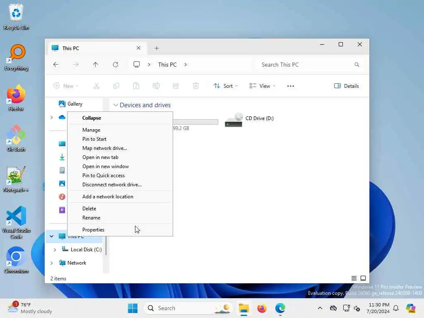The height and width of the screenshot is (318, 424).
Task: Click the Delete trash icon in toolbar
Action: pyautogui.click(x=195, y=86)
